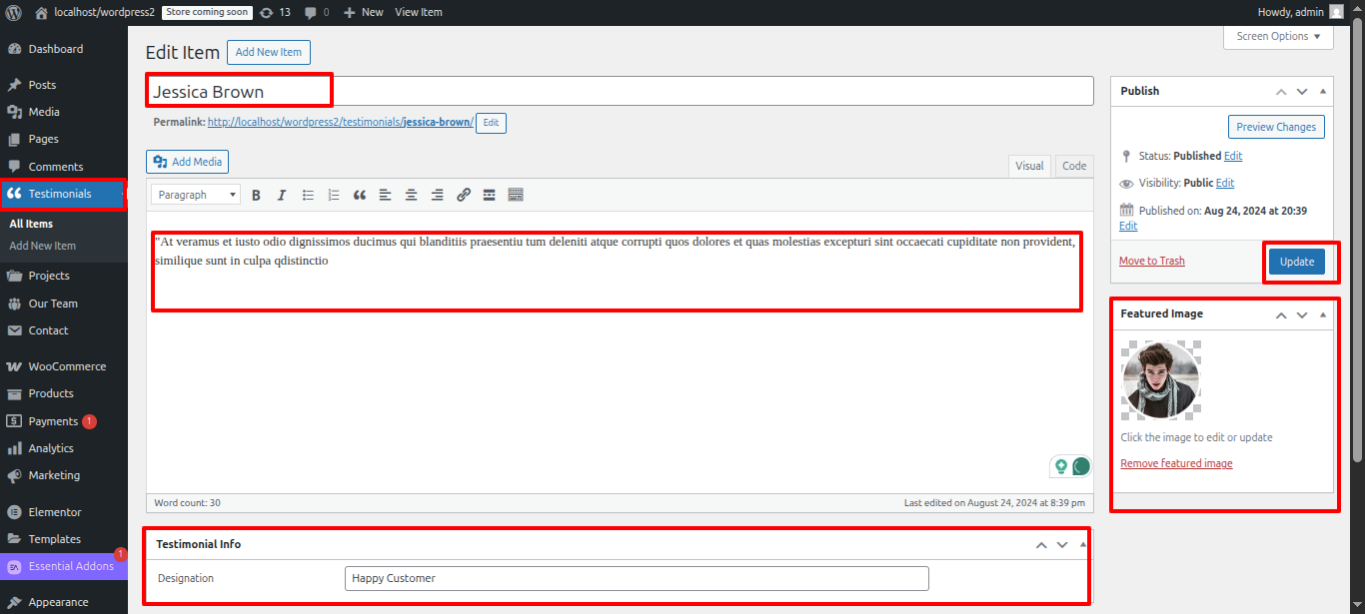Viewport: 1365px width, 614px height.
Task: Open WooCommerce in the sidebar menu
Action: pos(66,366)
